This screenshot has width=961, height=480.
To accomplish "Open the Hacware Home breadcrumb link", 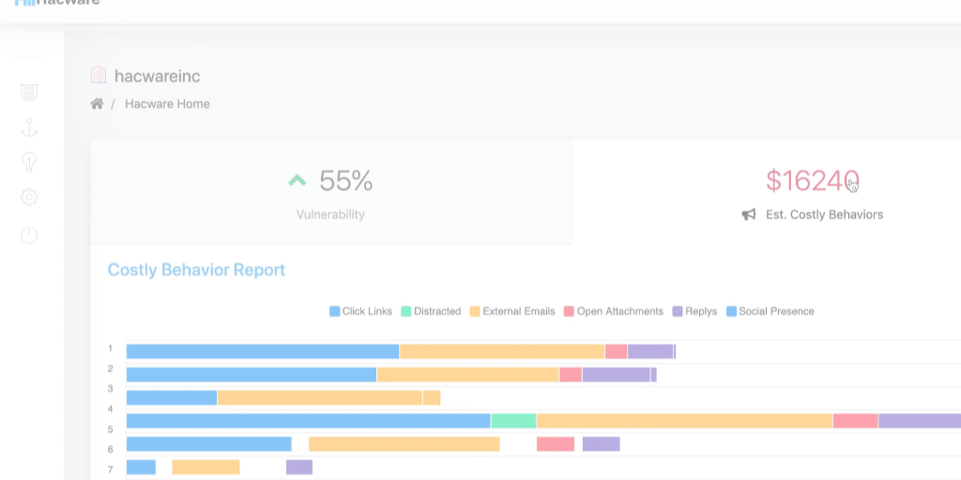I will 167,103.
